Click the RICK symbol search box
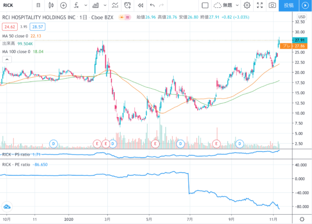This screenshot has width=312, height=224. coord(8,5)
